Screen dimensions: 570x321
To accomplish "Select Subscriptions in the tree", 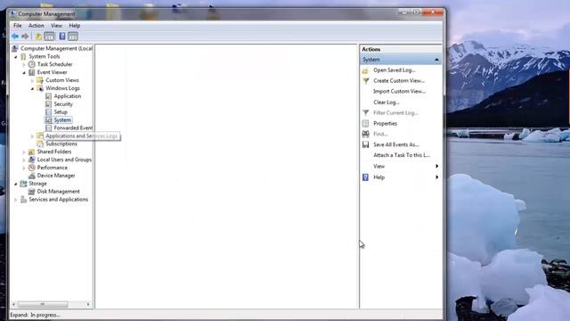I will (x=61, y=144).
